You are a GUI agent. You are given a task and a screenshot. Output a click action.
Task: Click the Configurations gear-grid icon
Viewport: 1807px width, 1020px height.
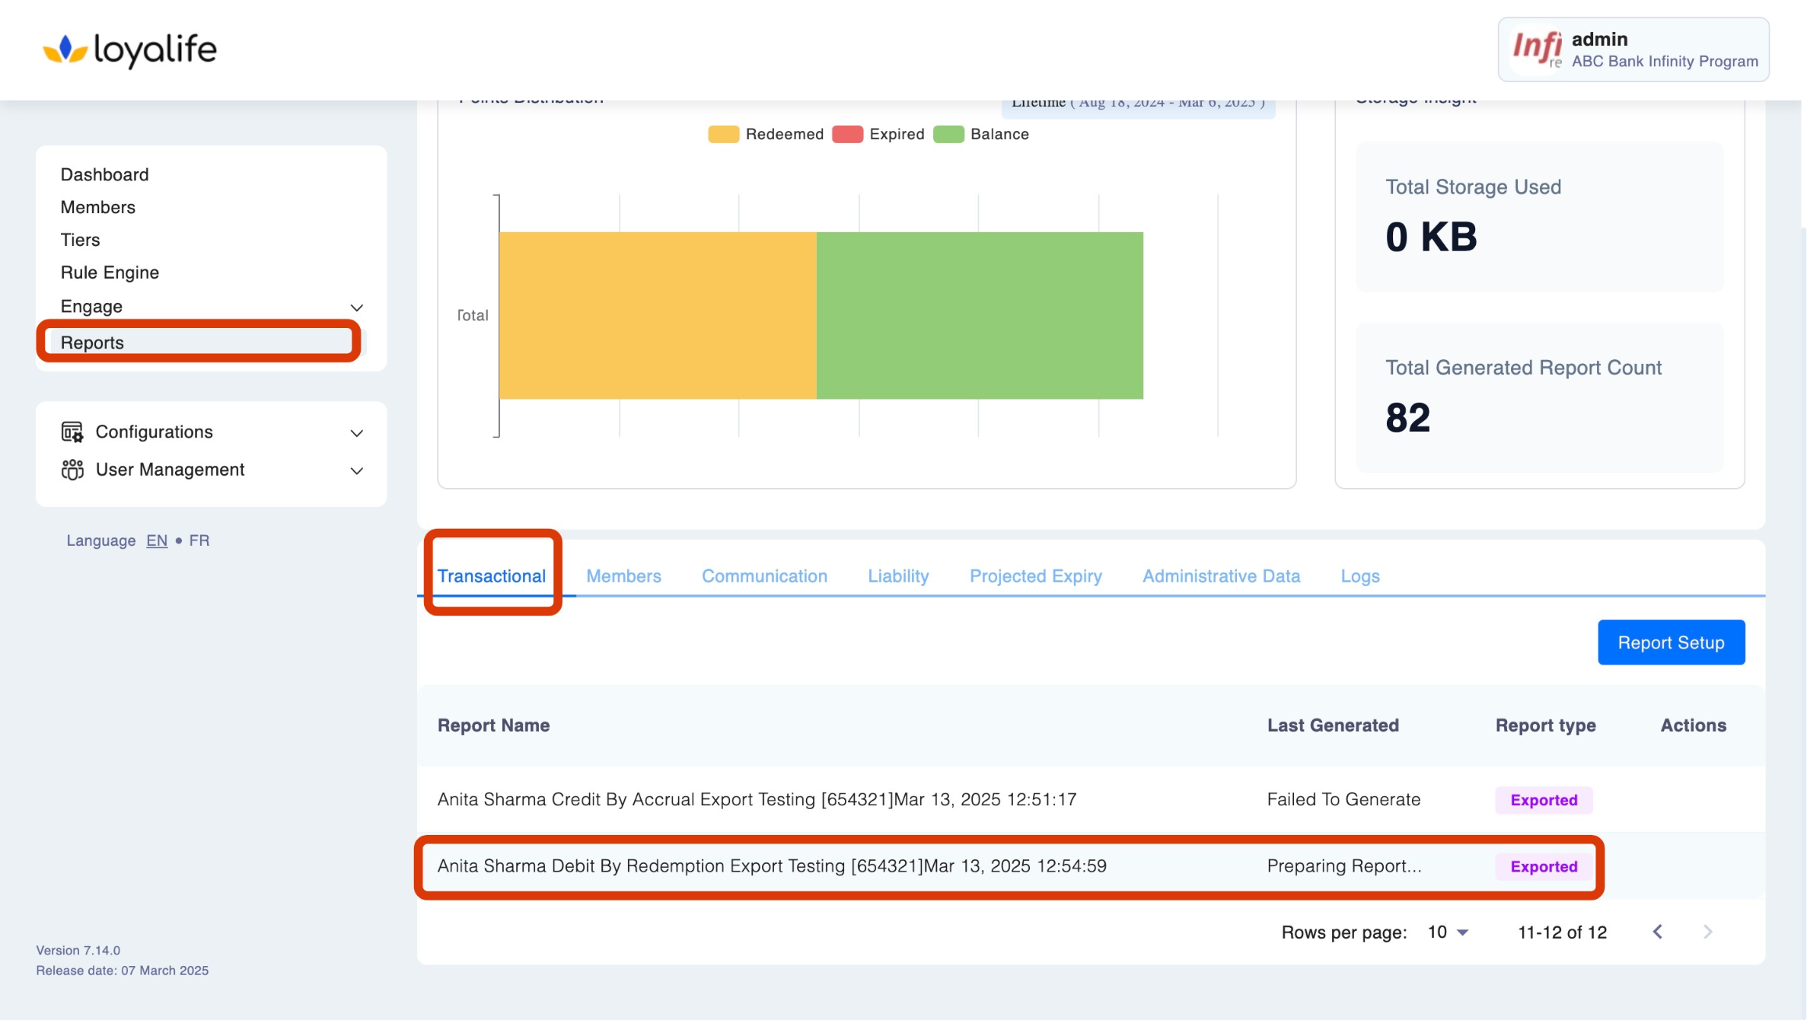pyautogui.click(x=72, y=432)
